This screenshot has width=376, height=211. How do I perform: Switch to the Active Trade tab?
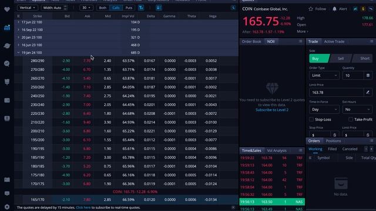pyautogui.click(x=334, y=42)
